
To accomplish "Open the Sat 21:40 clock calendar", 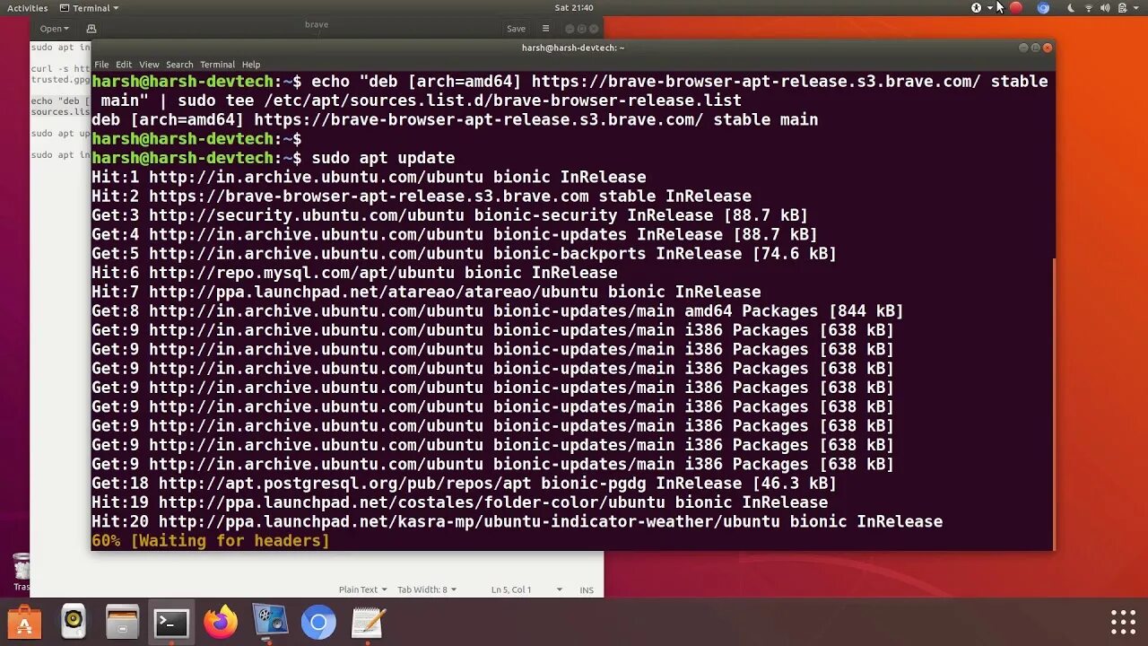I will pyautogui.click(x=574, y=8).
